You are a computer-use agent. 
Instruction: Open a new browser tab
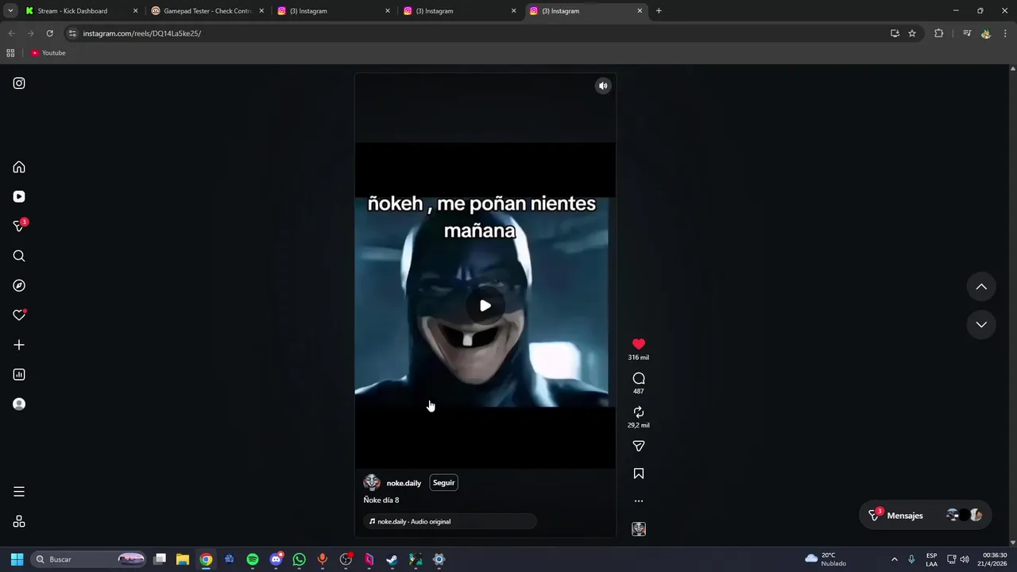coord(659,11)
